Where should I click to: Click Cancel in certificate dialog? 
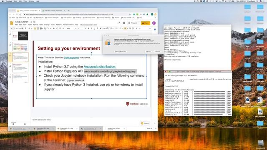click(x=148, y=52)
